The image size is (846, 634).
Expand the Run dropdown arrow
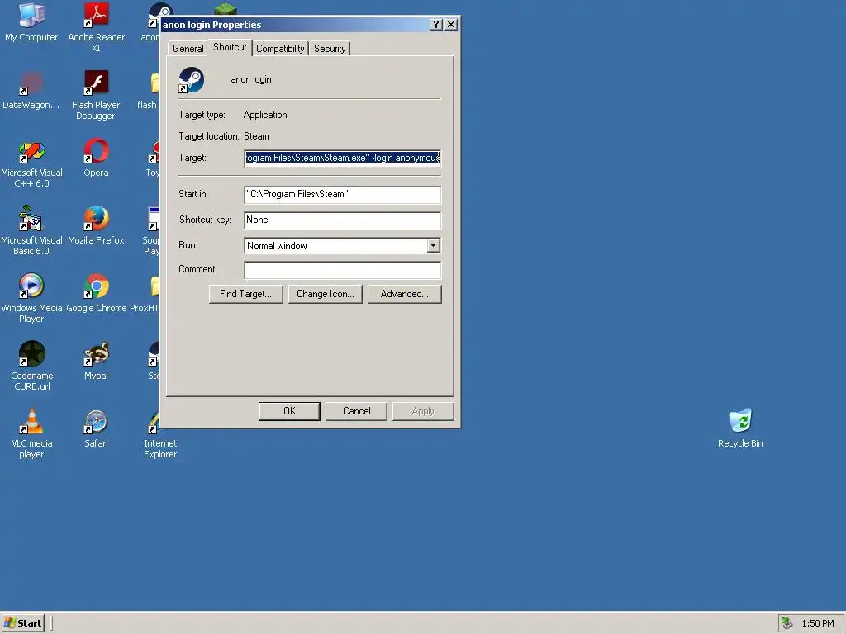[x=433, y=246]
